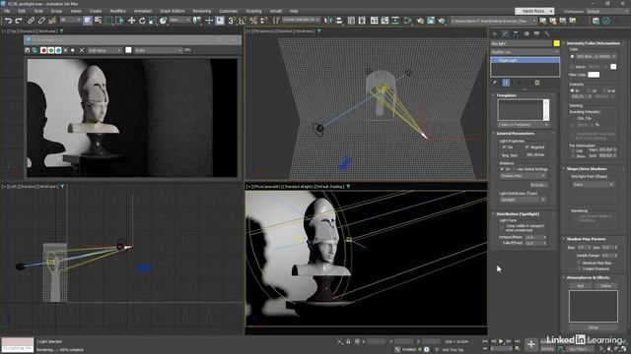Open Select a Template dropdown

click(x=524, y=125)
